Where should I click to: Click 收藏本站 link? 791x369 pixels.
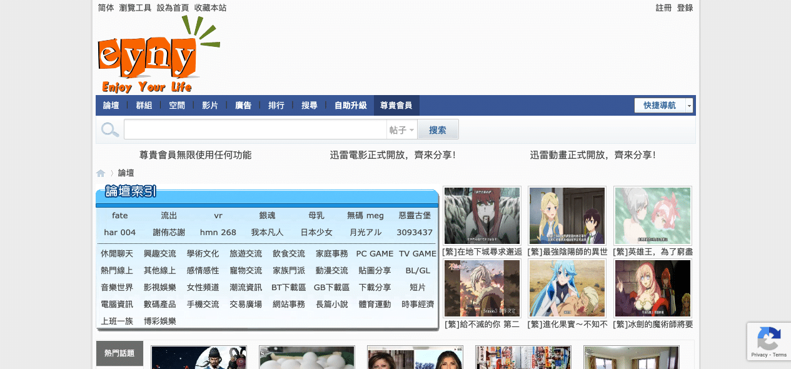[x=211, y=8]
